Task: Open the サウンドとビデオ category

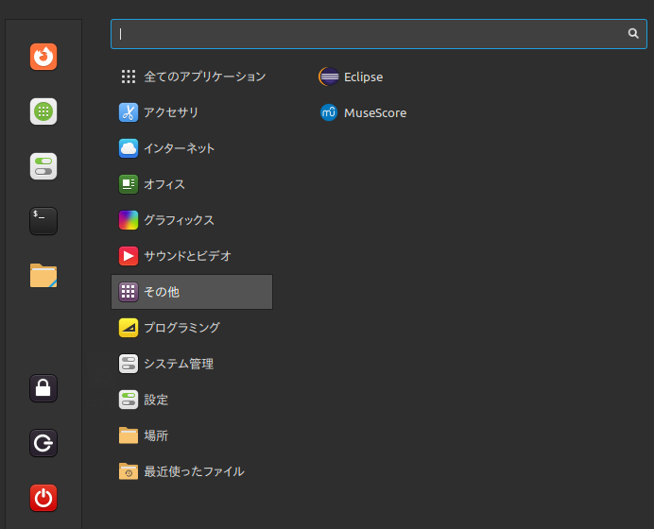Action: [x=192, y=256]
